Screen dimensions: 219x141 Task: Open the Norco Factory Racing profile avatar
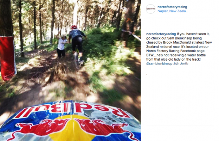tap(150, 9)
